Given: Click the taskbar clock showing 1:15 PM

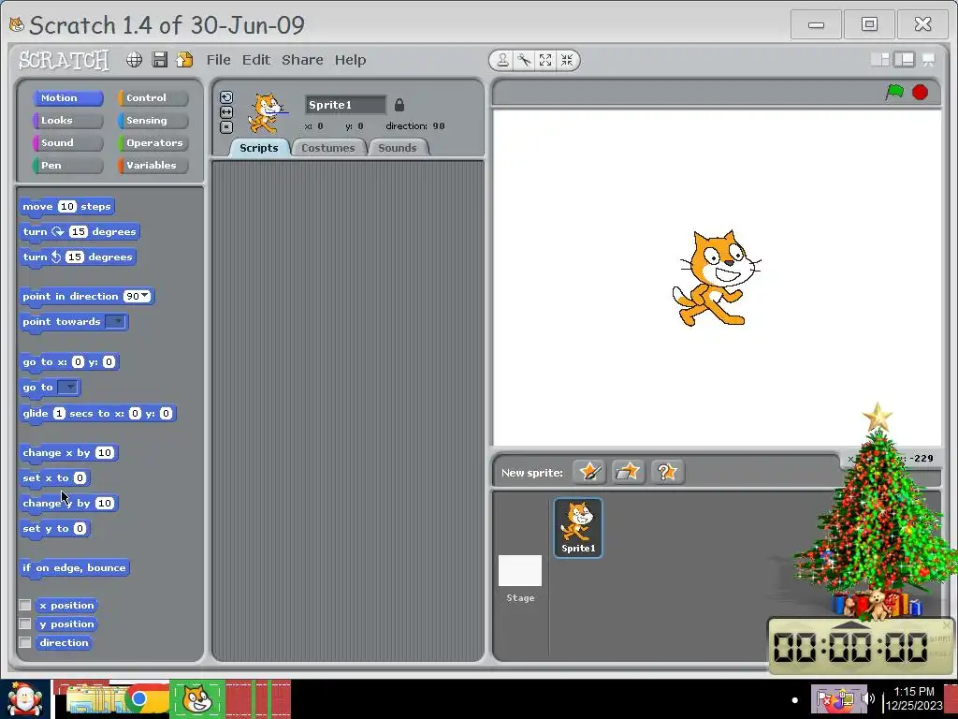Looking at the screenshot, I should coord(913,698).
